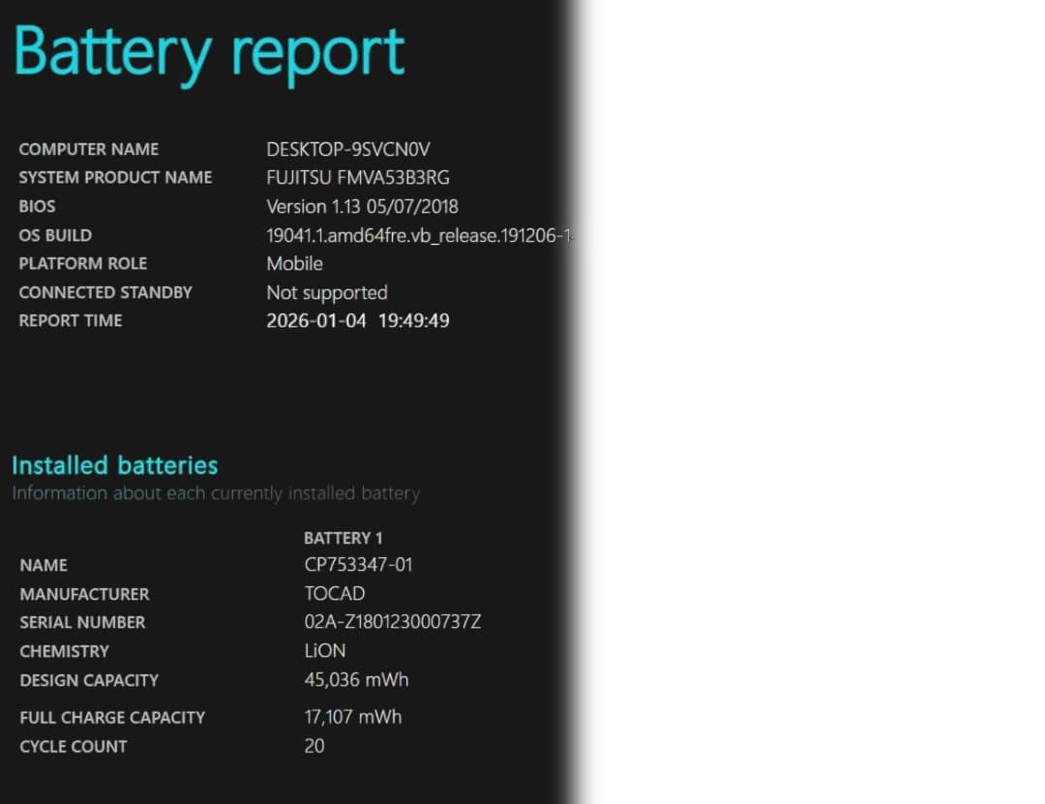
Task: Select the BATTERY 1 column header
Action: (x=343, y=538)
